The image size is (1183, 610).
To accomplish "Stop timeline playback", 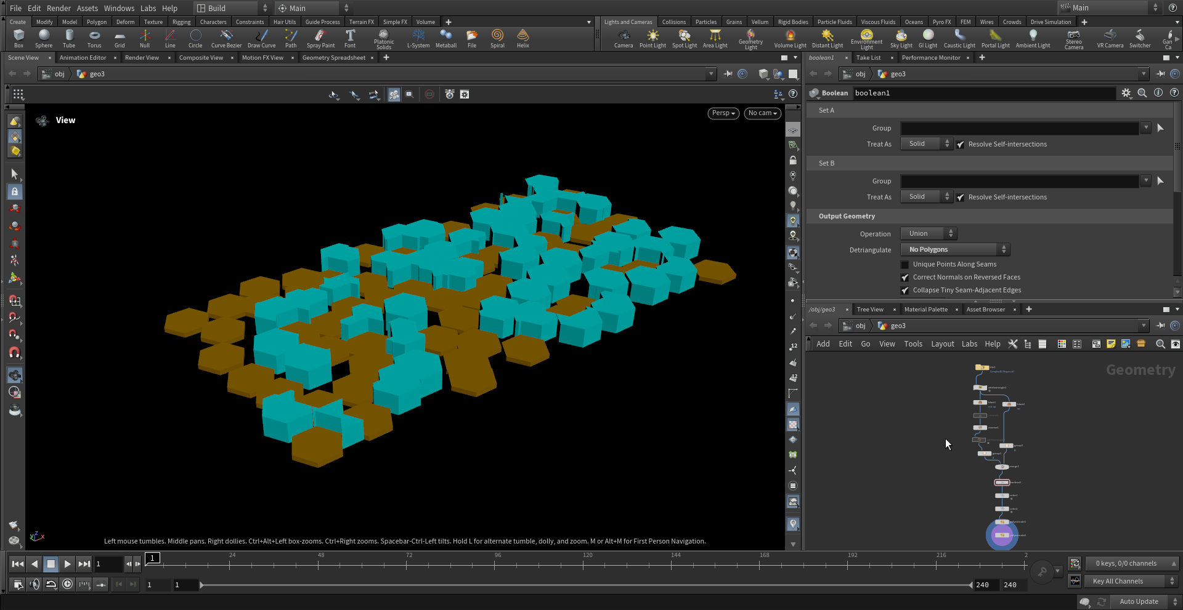I will pyautogui.click(x=51, y=564).
